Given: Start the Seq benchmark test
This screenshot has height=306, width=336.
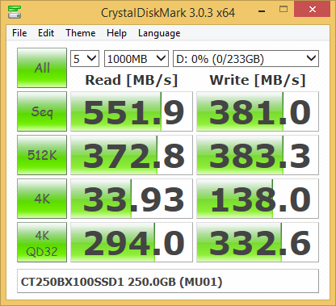Looking at the screenshot, I should [x=42, y=111].
